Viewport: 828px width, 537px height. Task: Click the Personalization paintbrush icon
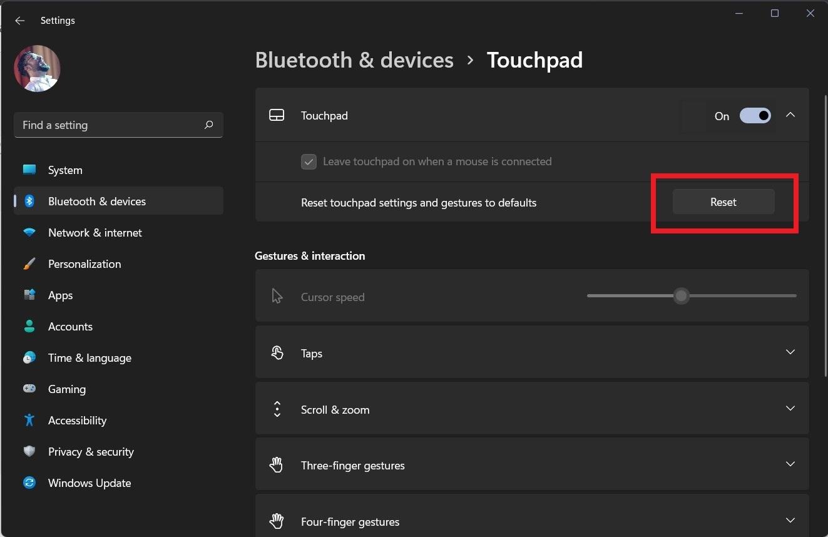click(x=29, y=263)
